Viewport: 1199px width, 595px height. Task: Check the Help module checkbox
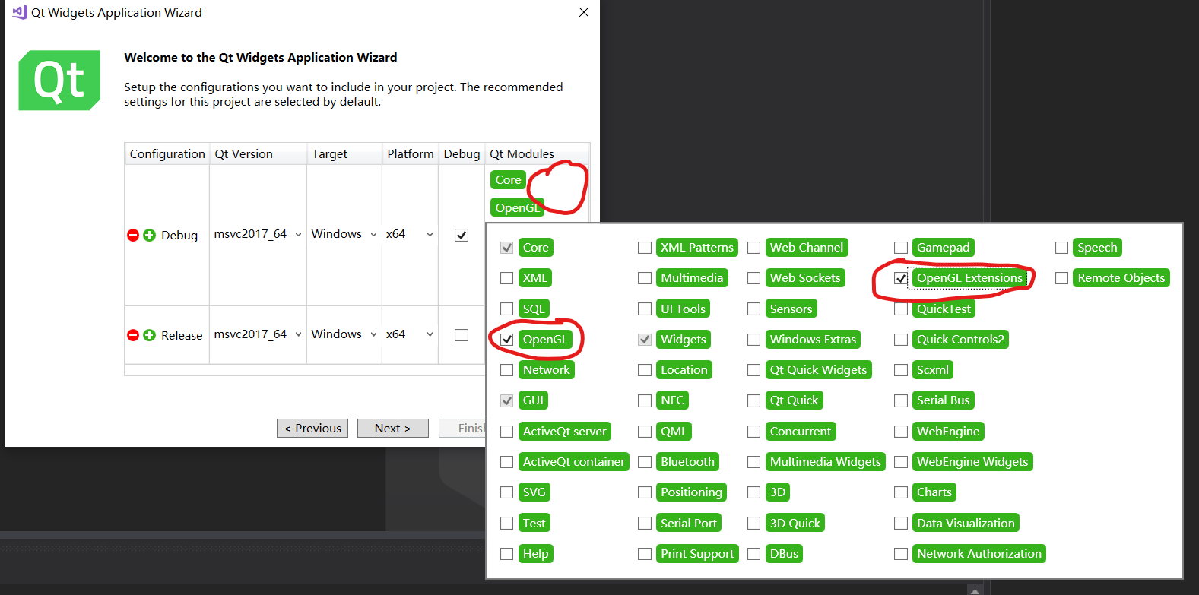coord(507,554)
